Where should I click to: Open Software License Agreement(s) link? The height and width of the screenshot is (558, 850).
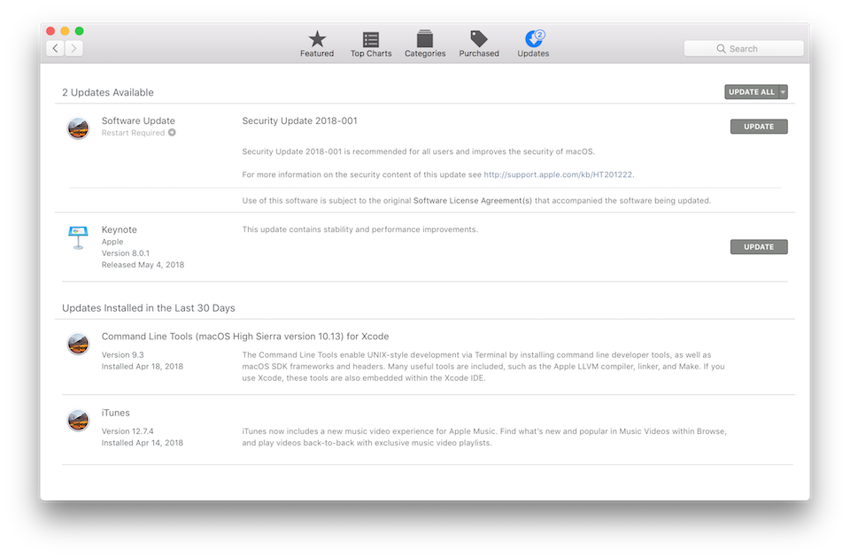point(473,201)
